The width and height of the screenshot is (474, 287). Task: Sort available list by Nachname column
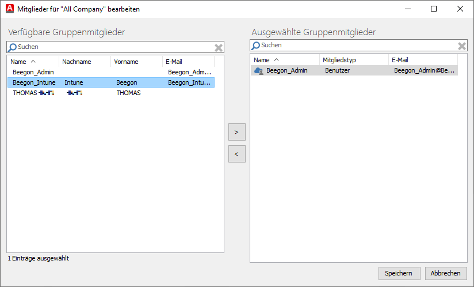pos(85,62)
